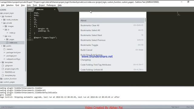Open project_login.info file
194x109 pixels.
click(12, 69)
